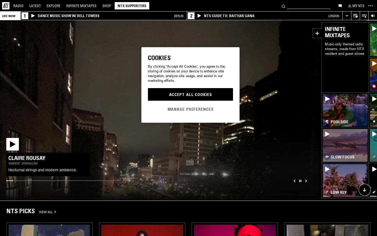Screen dimensions: 377x236
Task: Click the Slow Focus mixtape thumbnail label
Action: 342,157
